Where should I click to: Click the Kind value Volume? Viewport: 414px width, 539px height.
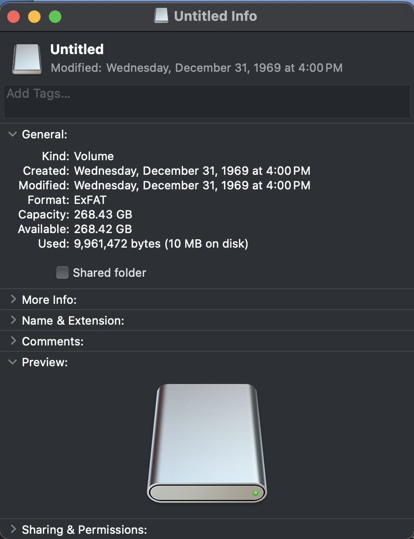pyautogui.click(x=94, y=156)
